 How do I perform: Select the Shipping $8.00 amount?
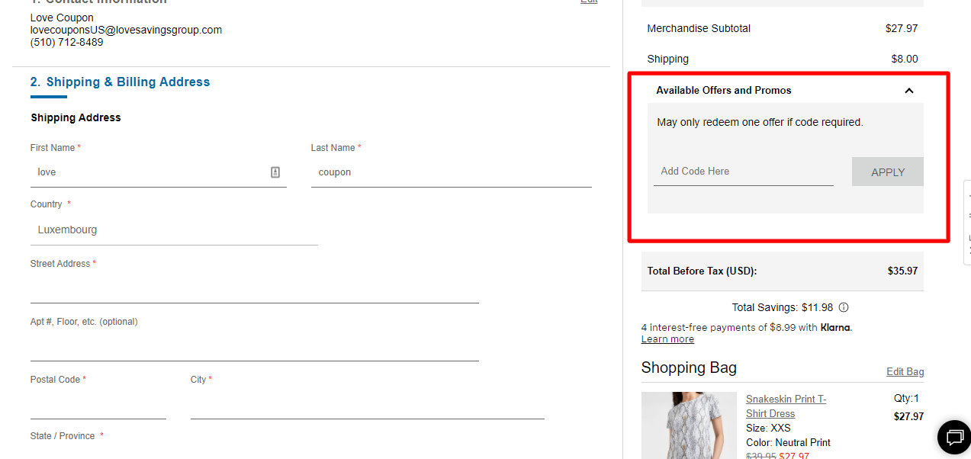tap(905, 59)
